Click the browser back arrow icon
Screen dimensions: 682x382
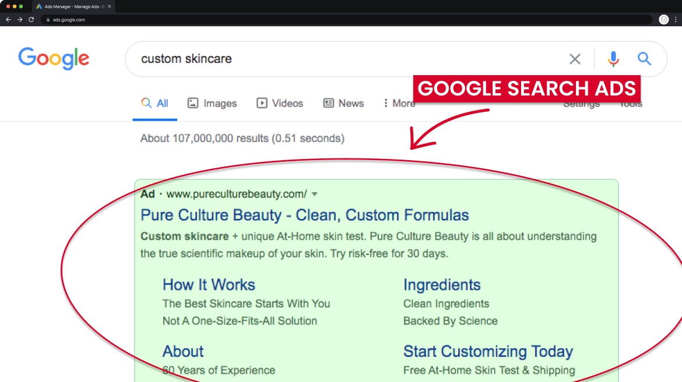(x=8, y=19)
